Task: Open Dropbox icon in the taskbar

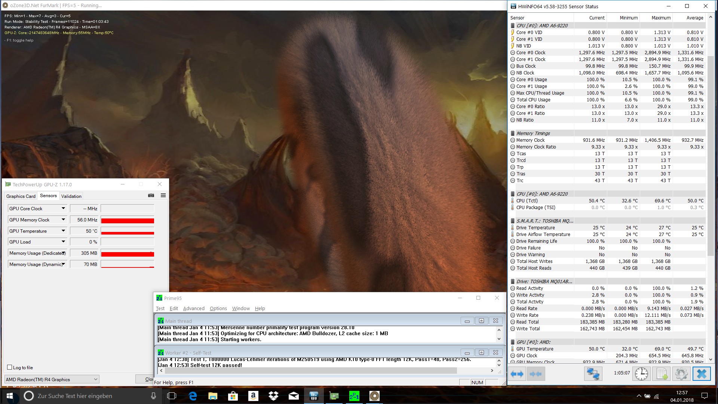Action: click(273, 396)
